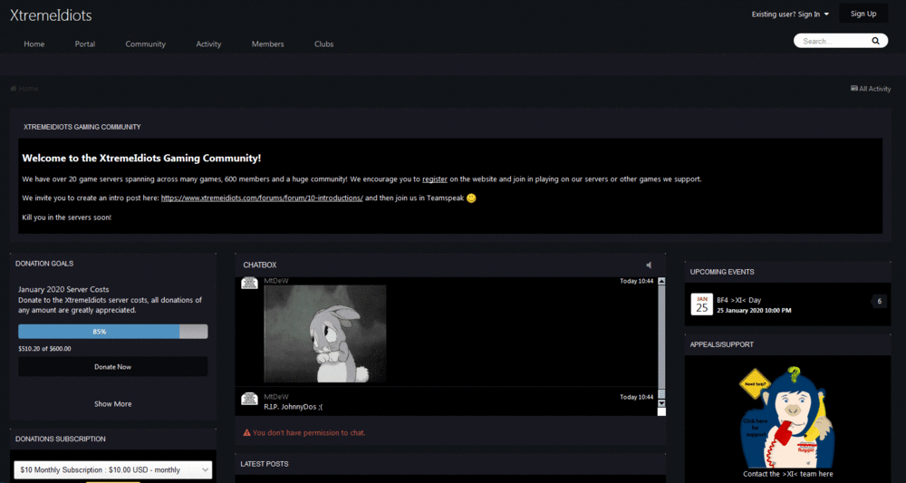906x483 pixels.
Task: Expand the Existing user Sign In dropdown
Action: (790, 14)
